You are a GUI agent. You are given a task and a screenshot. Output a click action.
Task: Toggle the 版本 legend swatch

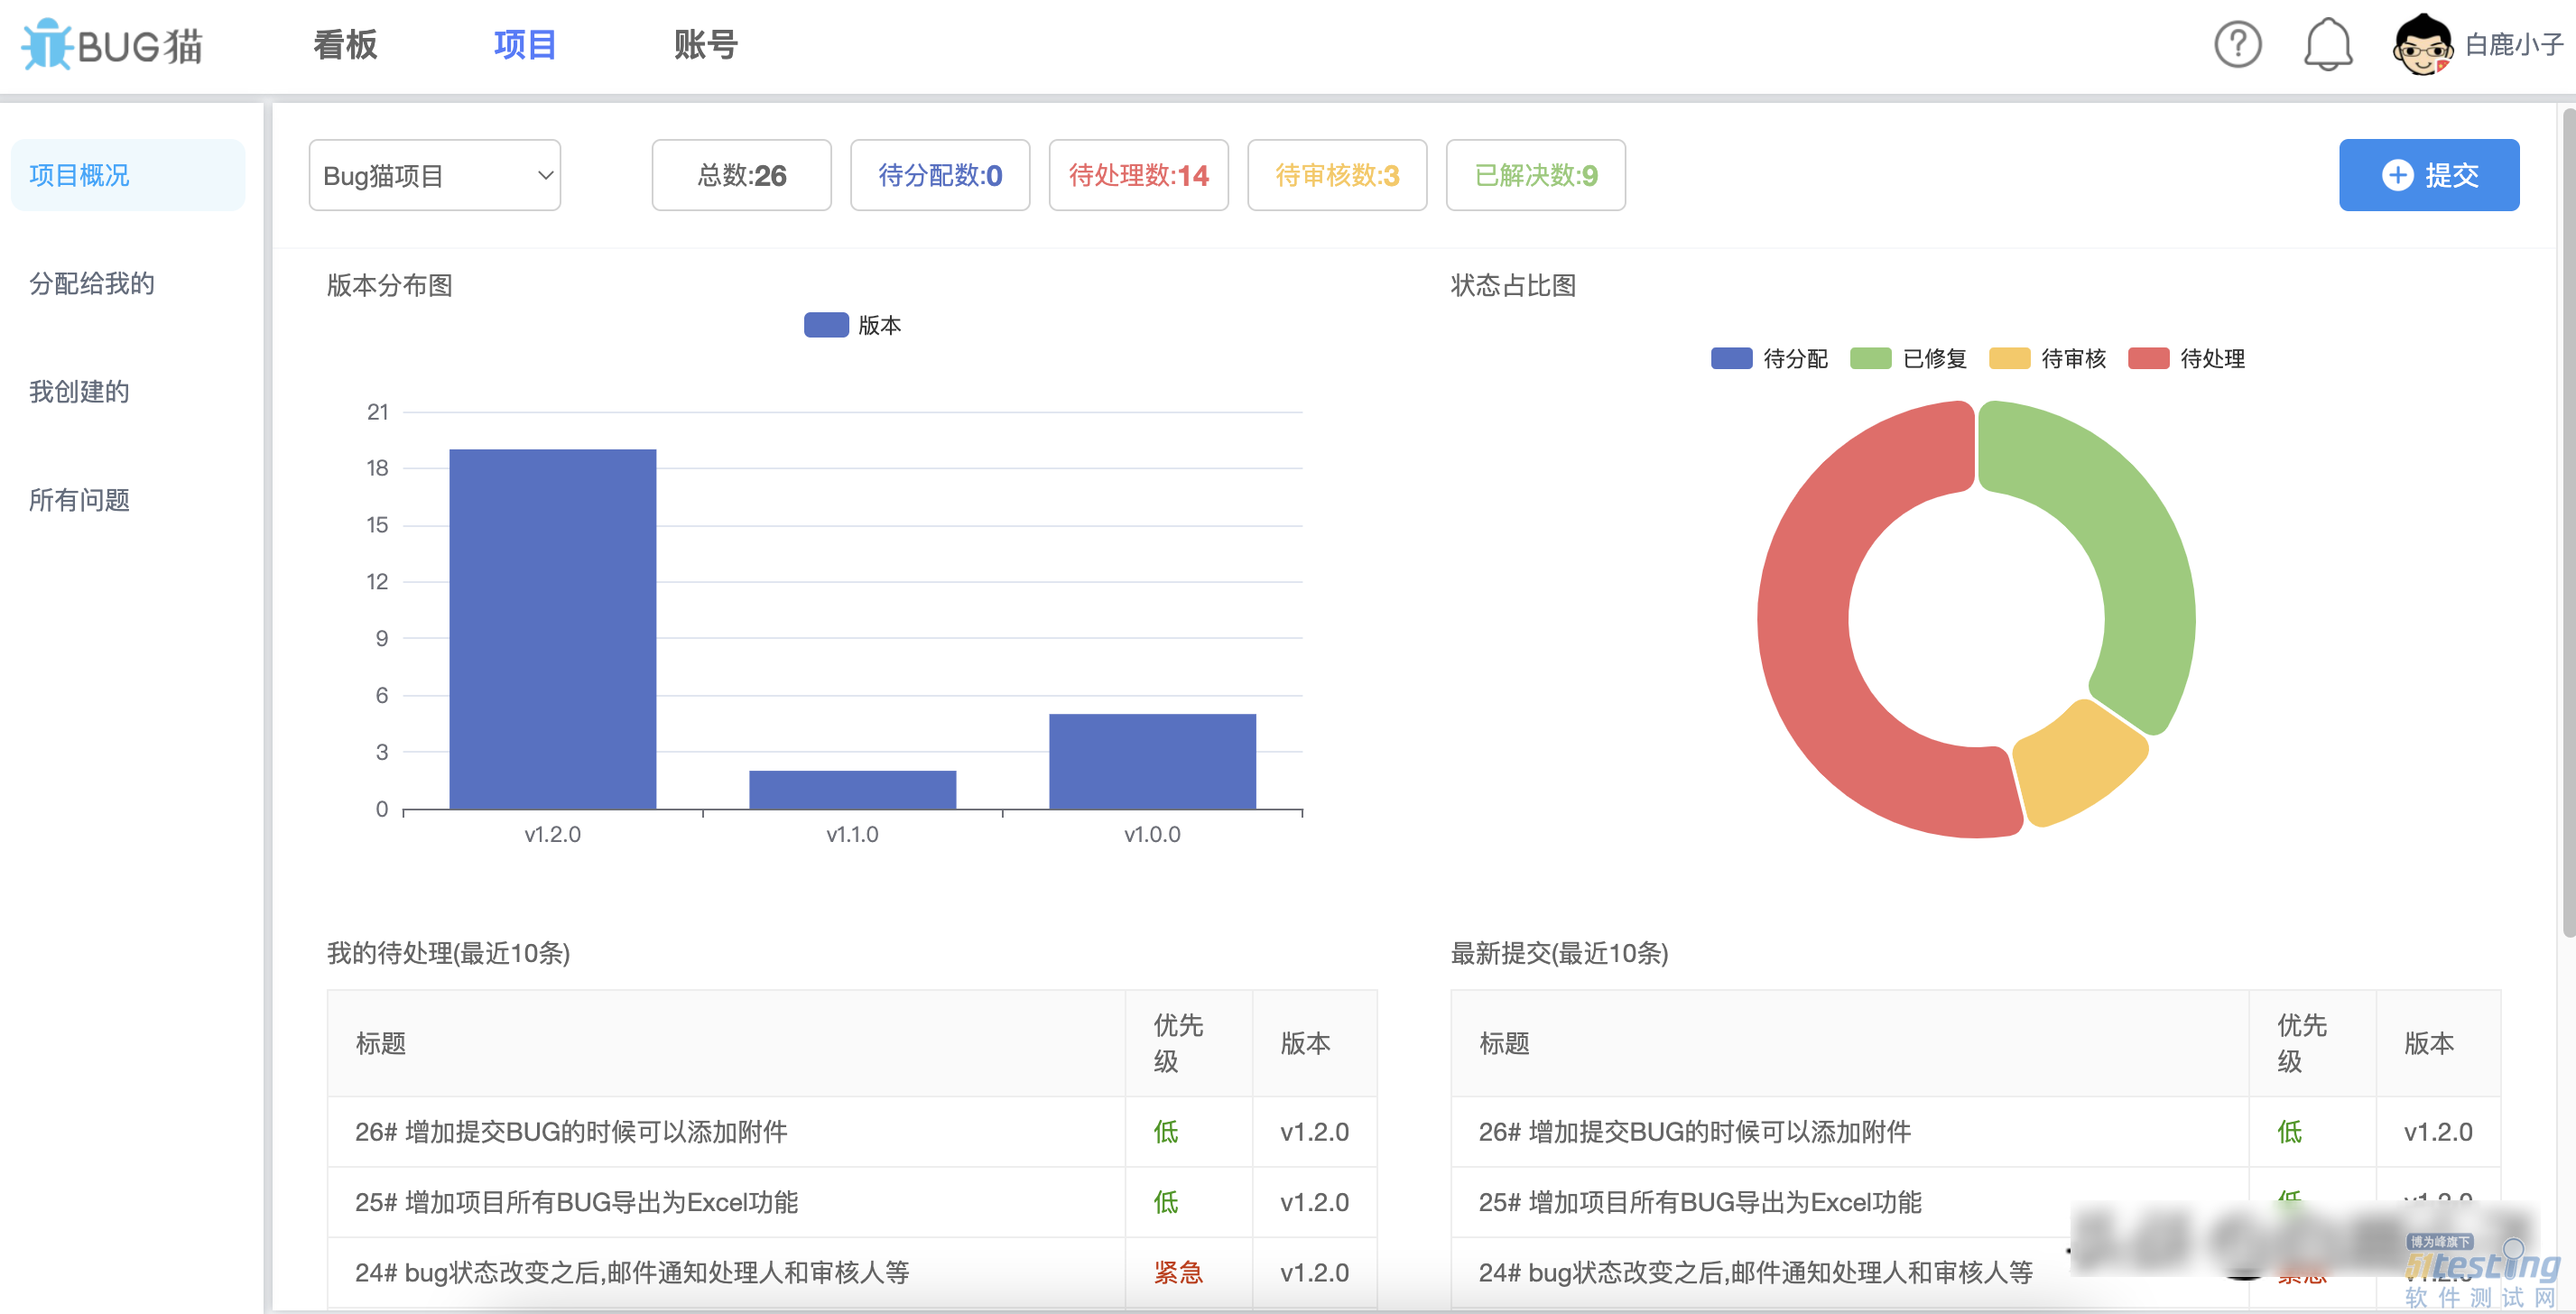[826, 325]
